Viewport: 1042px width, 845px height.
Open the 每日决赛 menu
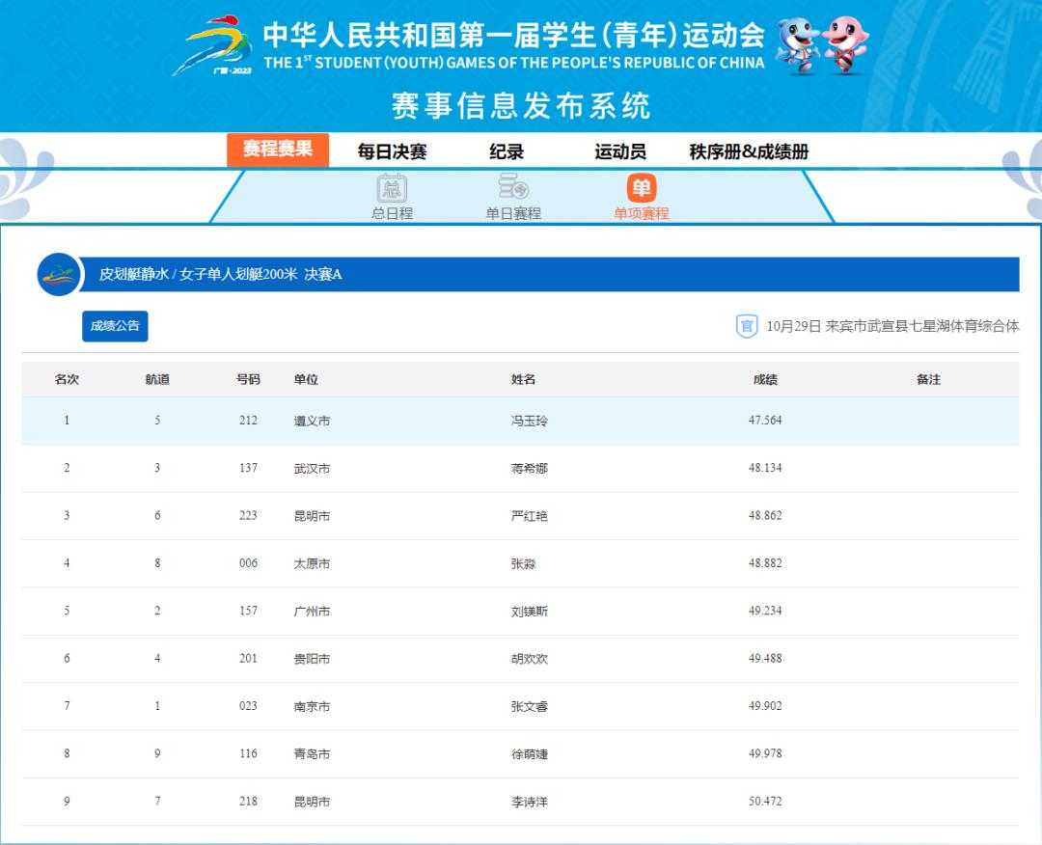(392, 151)
